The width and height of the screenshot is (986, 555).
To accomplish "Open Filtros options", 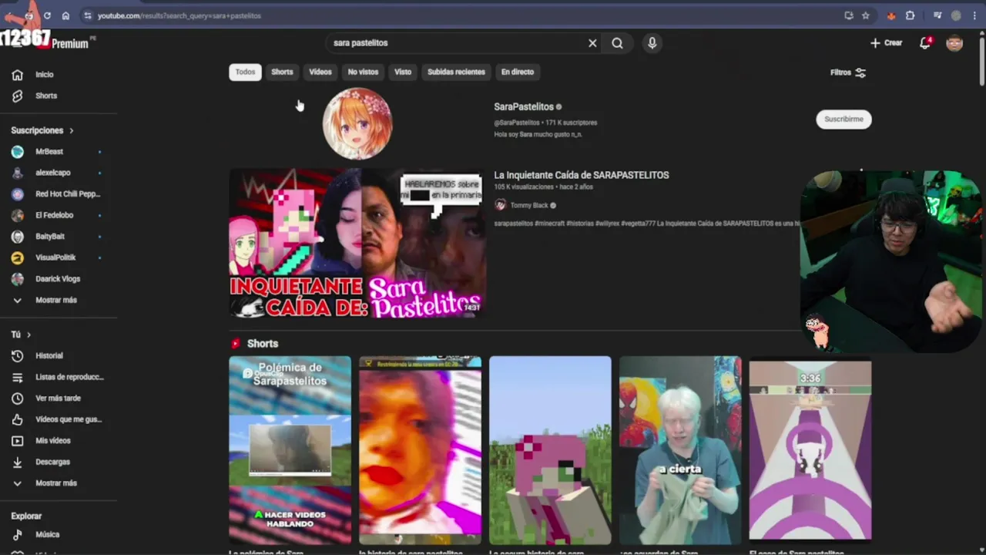I will click(848, 72).
